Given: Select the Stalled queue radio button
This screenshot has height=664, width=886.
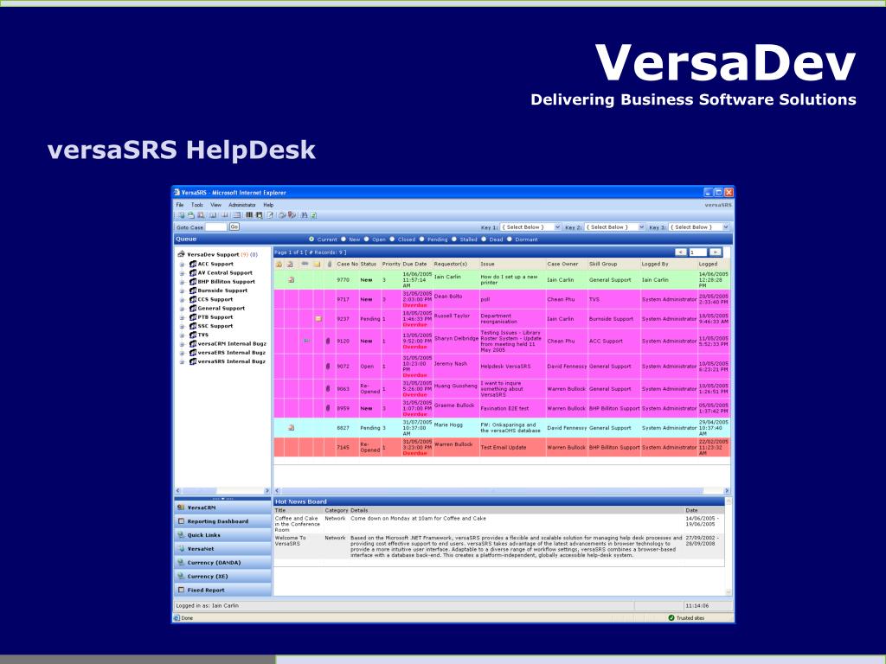Looking at the screenshot, I should [453, 239].
